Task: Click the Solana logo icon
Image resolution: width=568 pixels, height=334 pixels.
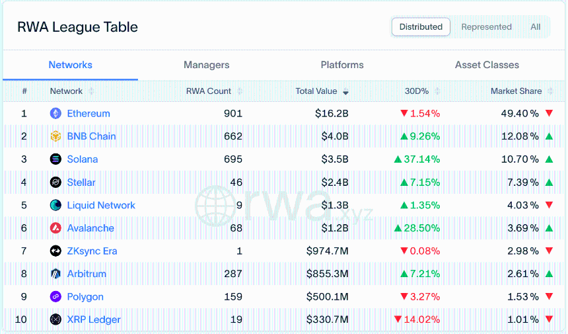Action: click(55, 159)
